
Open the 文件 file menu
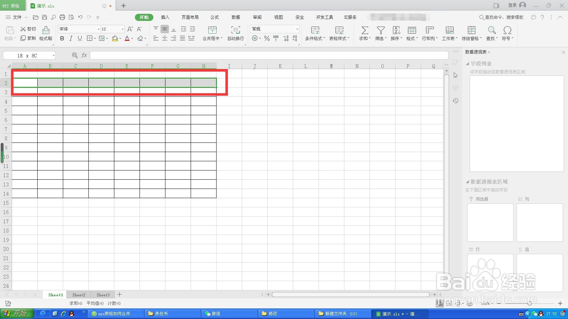(x=17, y=17)
